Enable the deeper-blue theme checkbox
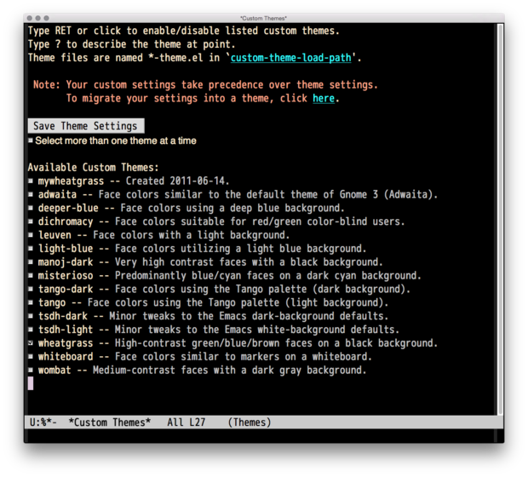 [x=31, y=208]
